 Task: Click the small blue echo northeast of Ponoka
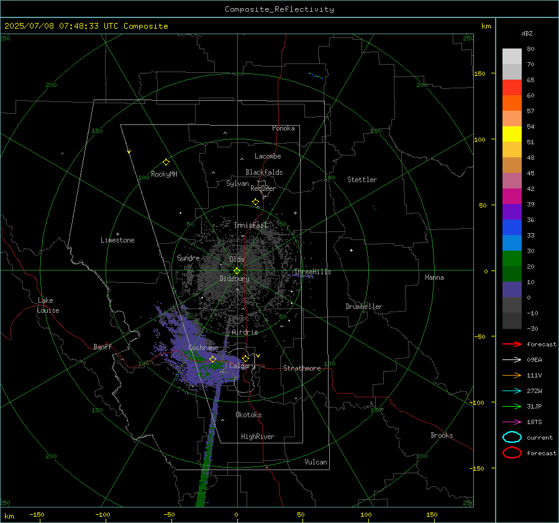316,75
